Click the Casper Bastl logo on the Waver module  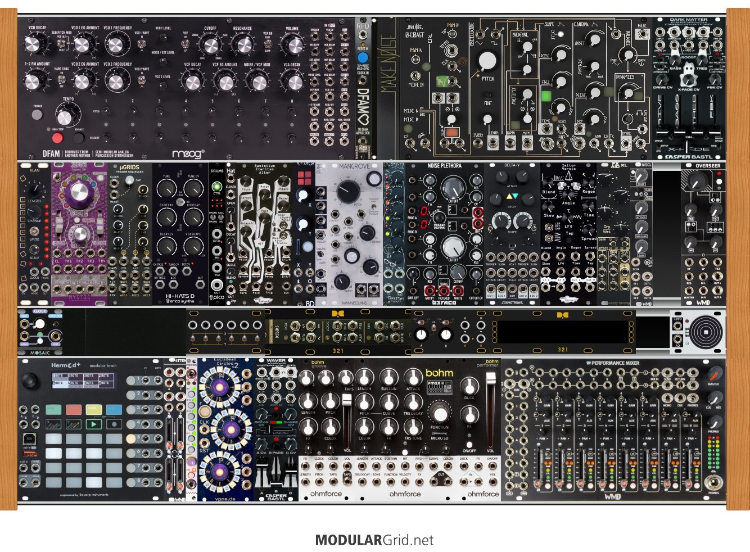tap(276, 496)
